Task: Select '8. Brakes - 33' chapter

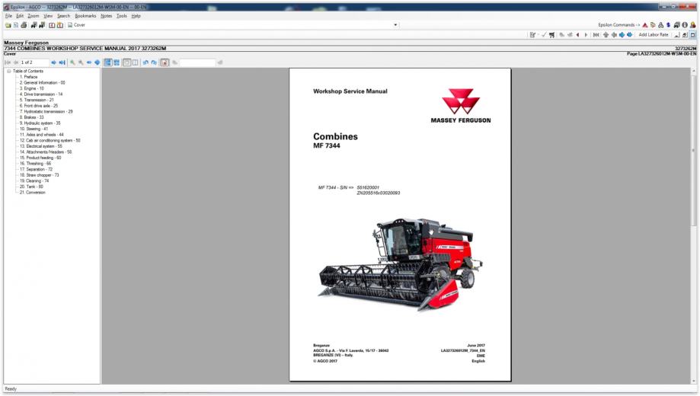Action: 32,117
